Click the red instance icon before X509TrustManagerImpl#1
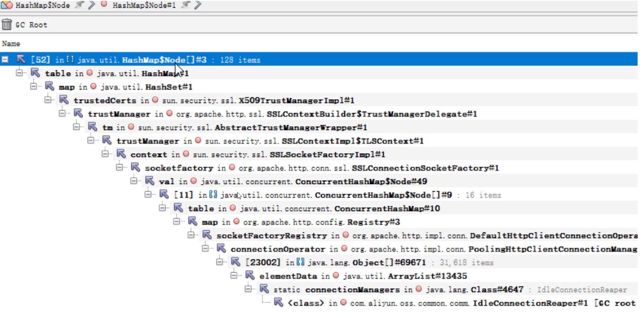 point(155,100)
